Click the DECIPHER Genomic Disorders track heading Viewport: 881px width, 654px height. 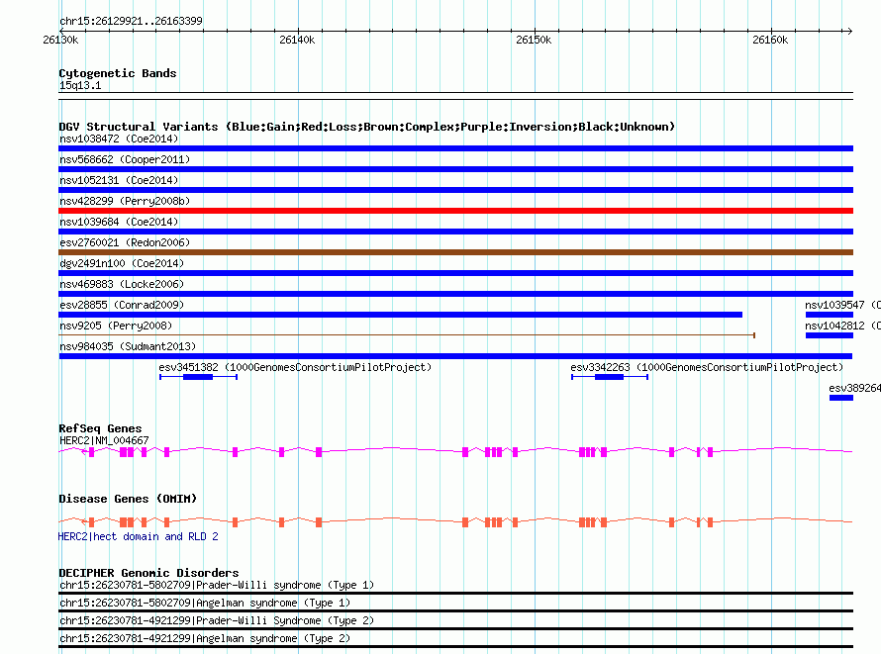[x=148, y=573]
